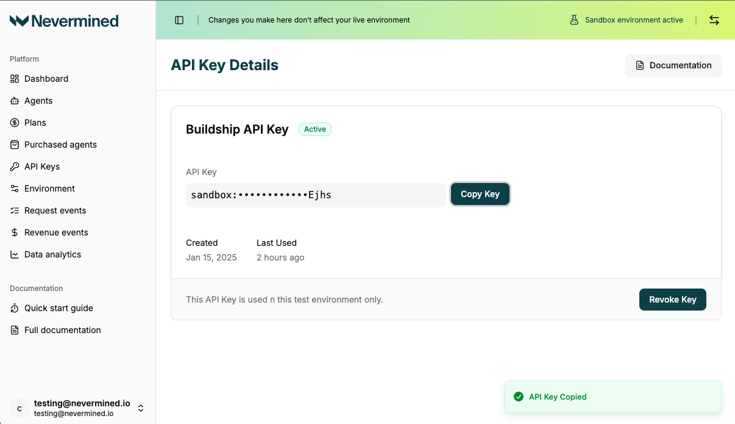Open Revenue events via the dollar icon
Viewport: 735px width, 424px height.
coord(13,232)
